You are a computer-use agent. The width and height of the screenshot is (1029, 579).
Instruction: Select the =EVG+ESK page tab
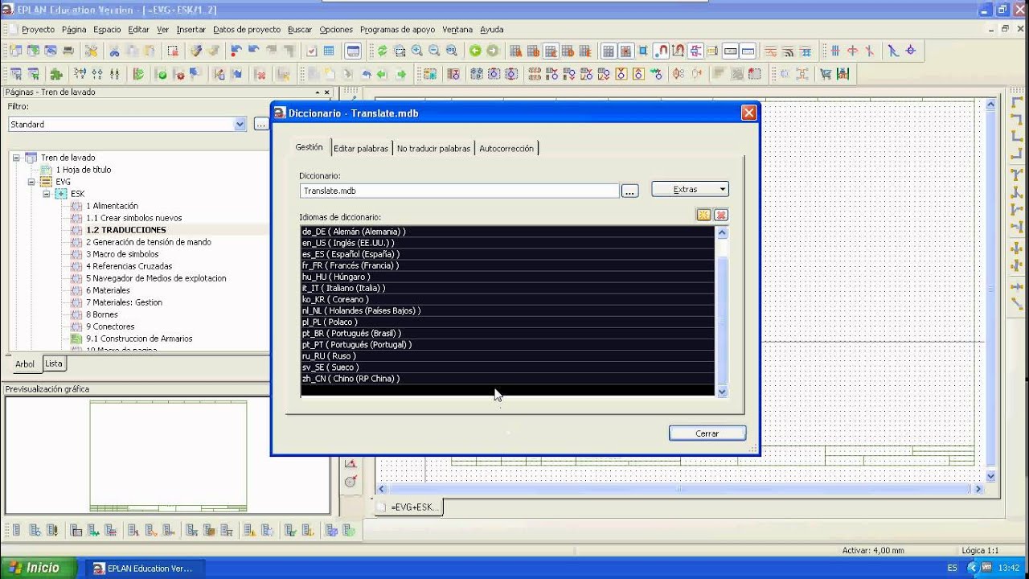[408, 507]
